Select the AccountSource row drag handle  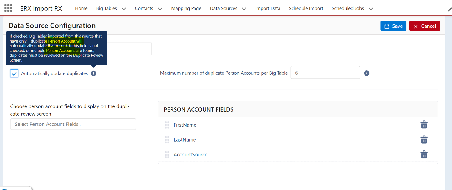pyautogui.click(x=167, y=155)
